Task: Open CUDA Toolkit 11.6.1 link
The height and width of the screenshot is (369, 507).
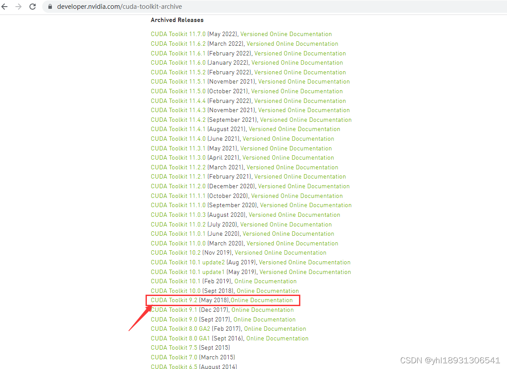Action: [178, 53]
